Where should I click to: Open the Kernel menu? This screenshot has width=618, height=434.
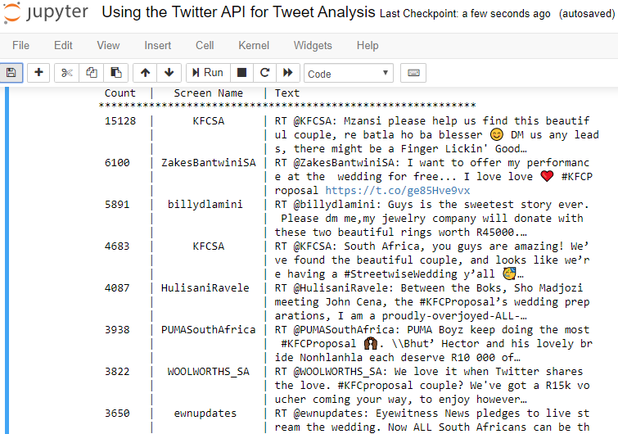coord(254,45)
